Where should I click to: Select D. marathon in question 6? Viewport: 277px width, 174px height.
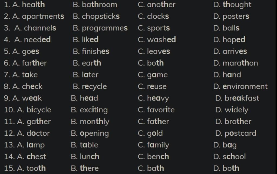pos(236,63)
